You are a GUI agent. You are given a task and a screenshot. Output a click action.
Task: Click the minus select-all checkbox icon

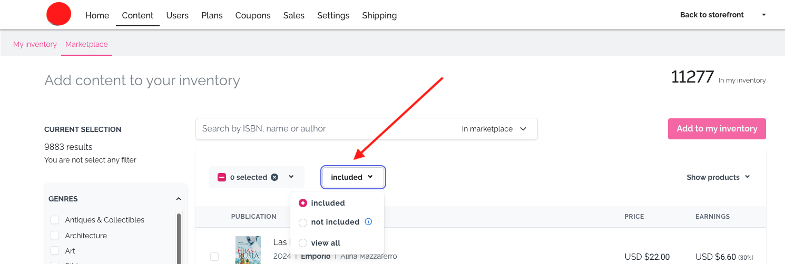tap(222, 177)
